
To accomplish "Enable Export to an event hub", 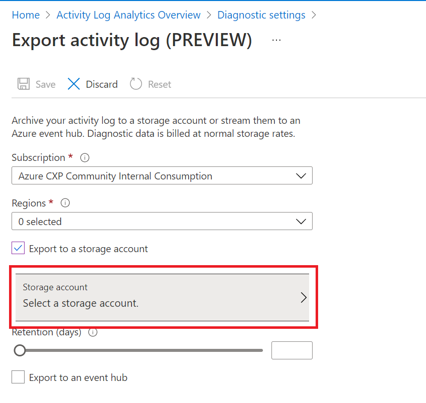I will (x=18, y=377).
